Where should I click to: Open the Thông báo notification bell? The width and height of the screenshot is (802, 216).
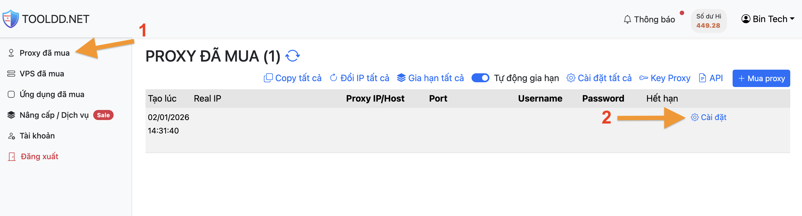tap(627, 19)
